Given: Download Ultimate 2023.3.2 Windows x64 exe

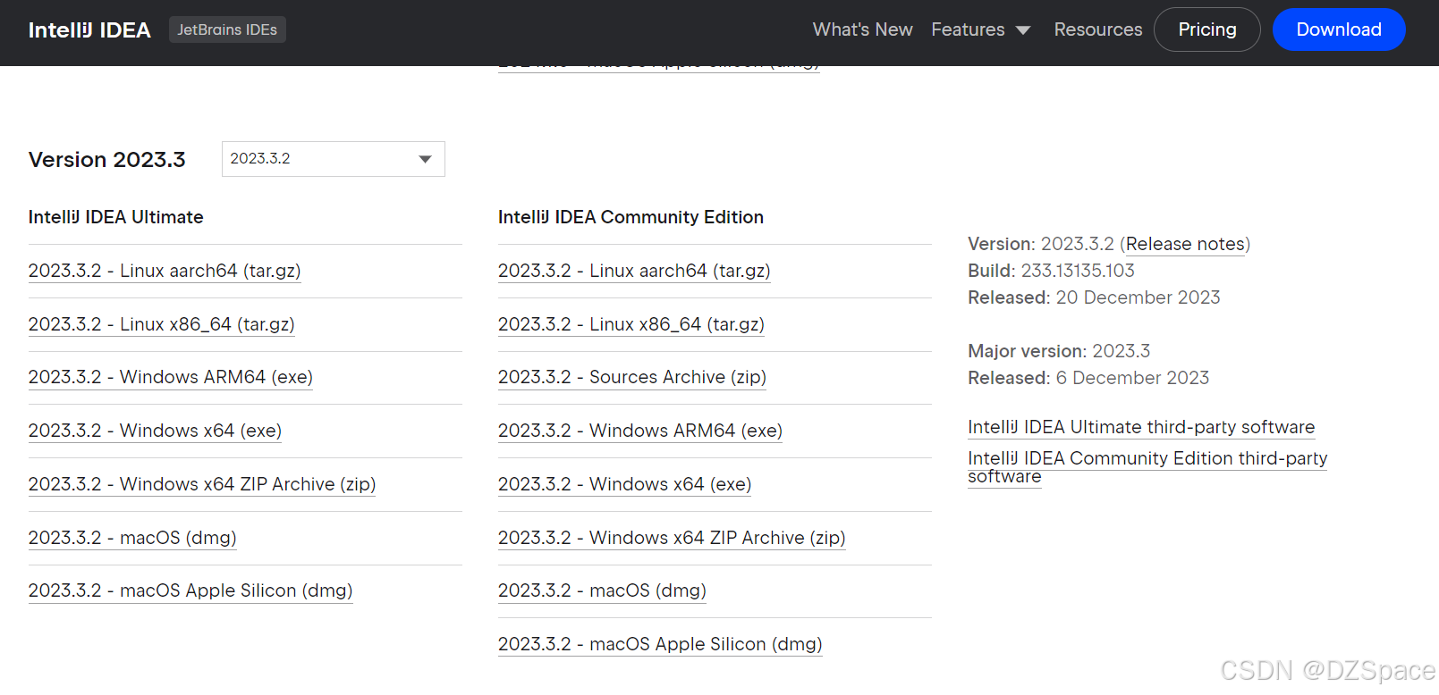Looking at the screenshot, I should tap(156, 431).
